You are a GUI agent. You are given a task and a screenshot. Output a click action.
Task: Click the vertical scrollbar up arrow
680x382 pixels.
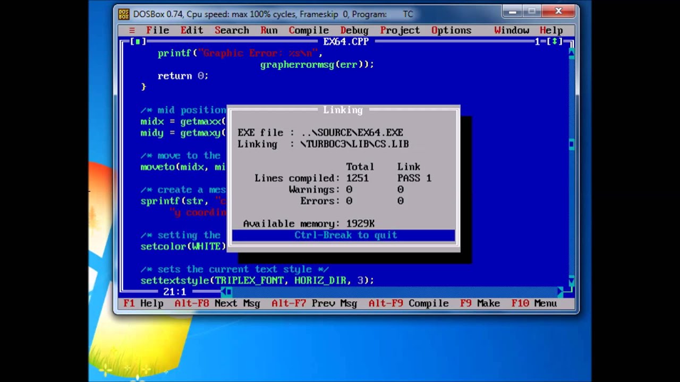point(572,53)
